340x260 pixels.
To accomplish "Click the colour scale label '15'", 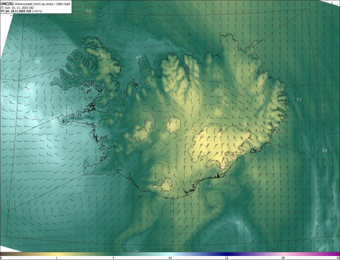I will [x=227, y=258].
